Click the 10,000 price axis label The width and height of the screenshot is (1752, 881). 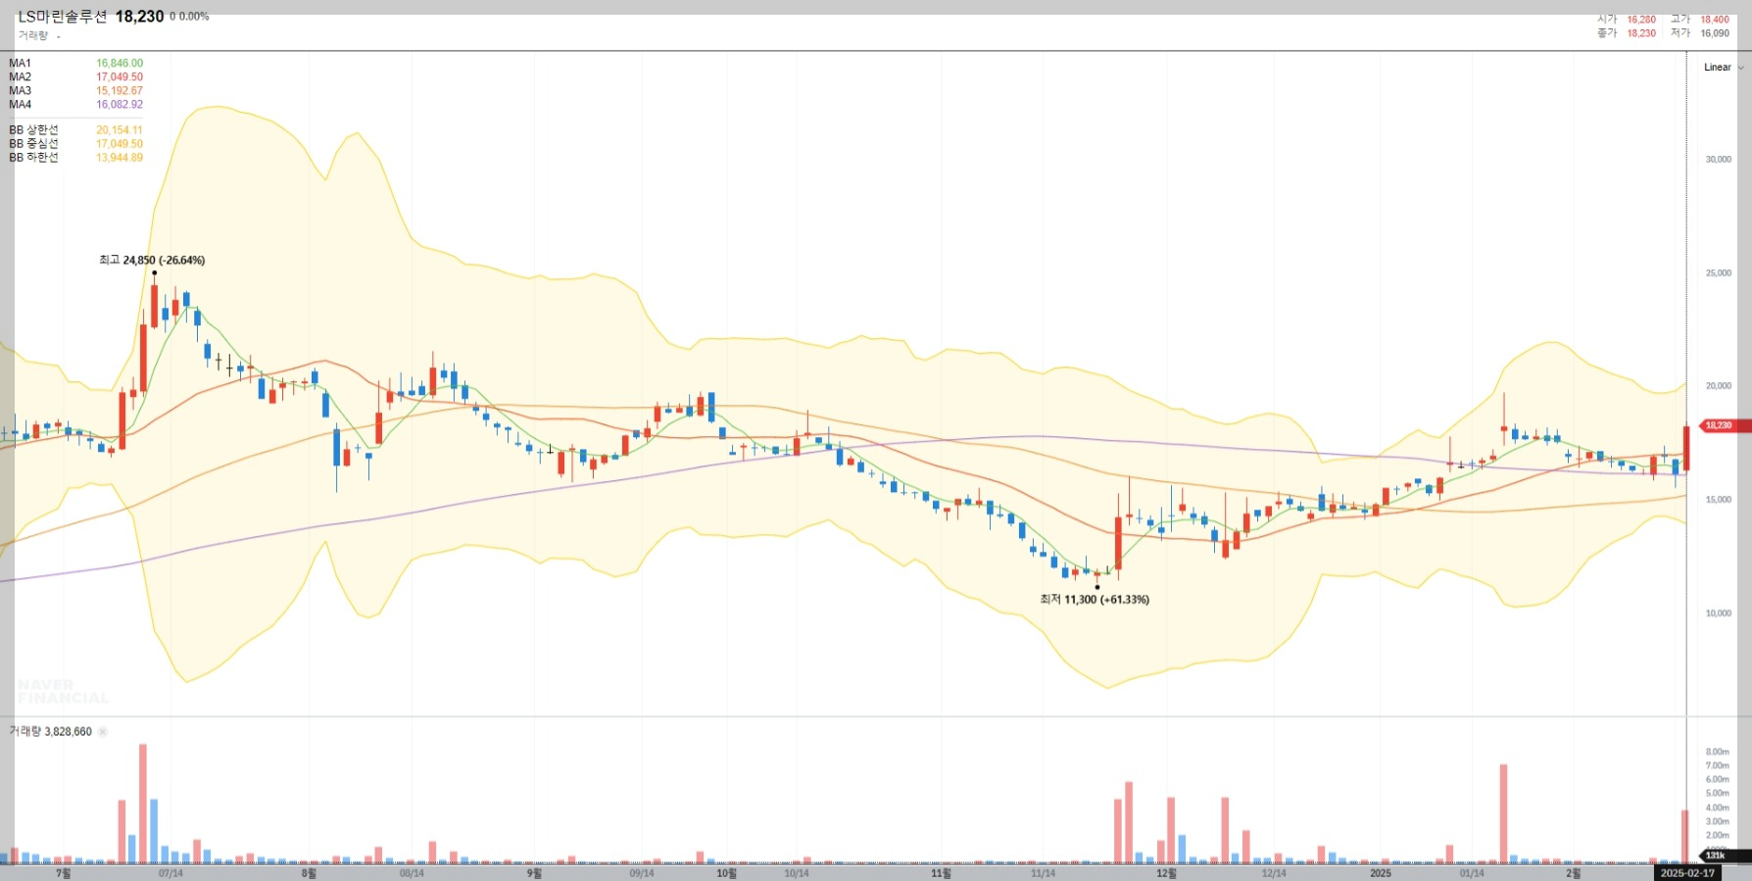[x=1718, y=613]
